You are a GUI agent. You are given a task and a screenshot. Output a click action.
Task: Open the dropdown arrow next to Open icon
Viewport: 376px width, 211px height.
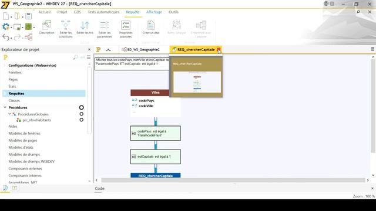[x=22, y=17]
